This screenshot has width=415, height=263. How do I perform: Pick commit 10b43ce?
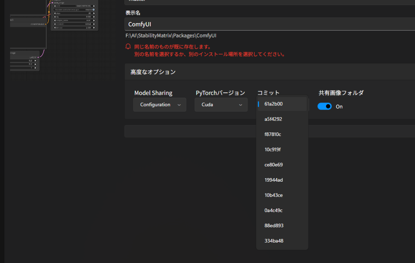tap(282, 195)
